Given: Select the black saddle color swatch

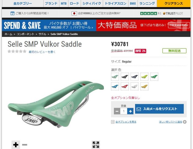Looking at the screenshot, I should [x=125, y=77].
